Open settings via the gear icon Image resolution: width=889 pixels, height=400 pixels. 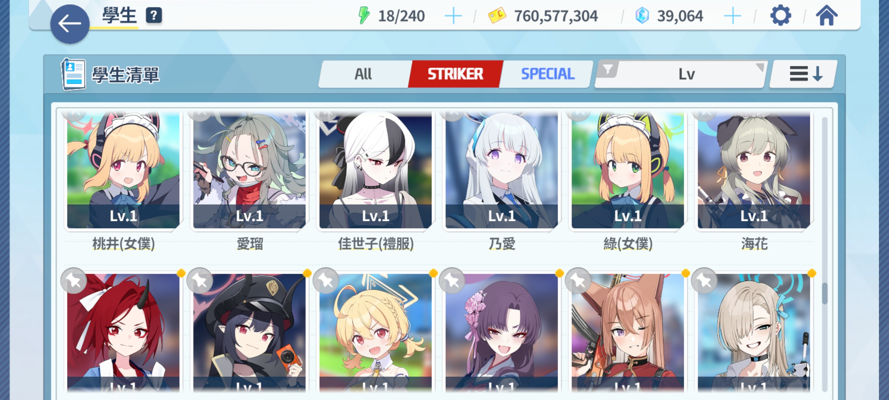coord(781,16)
